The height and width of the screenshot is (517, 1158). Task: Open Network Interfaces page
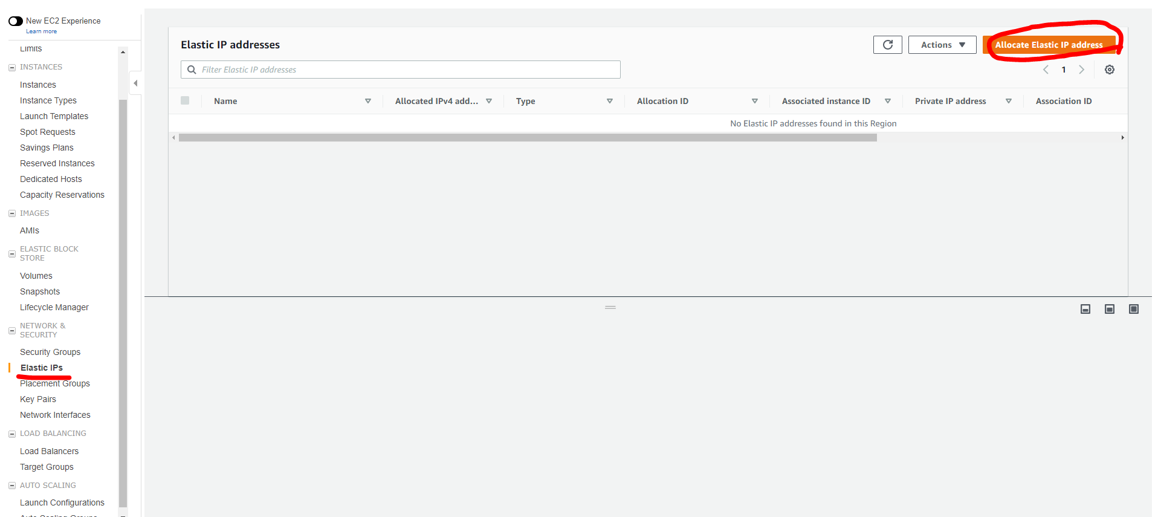55,415
